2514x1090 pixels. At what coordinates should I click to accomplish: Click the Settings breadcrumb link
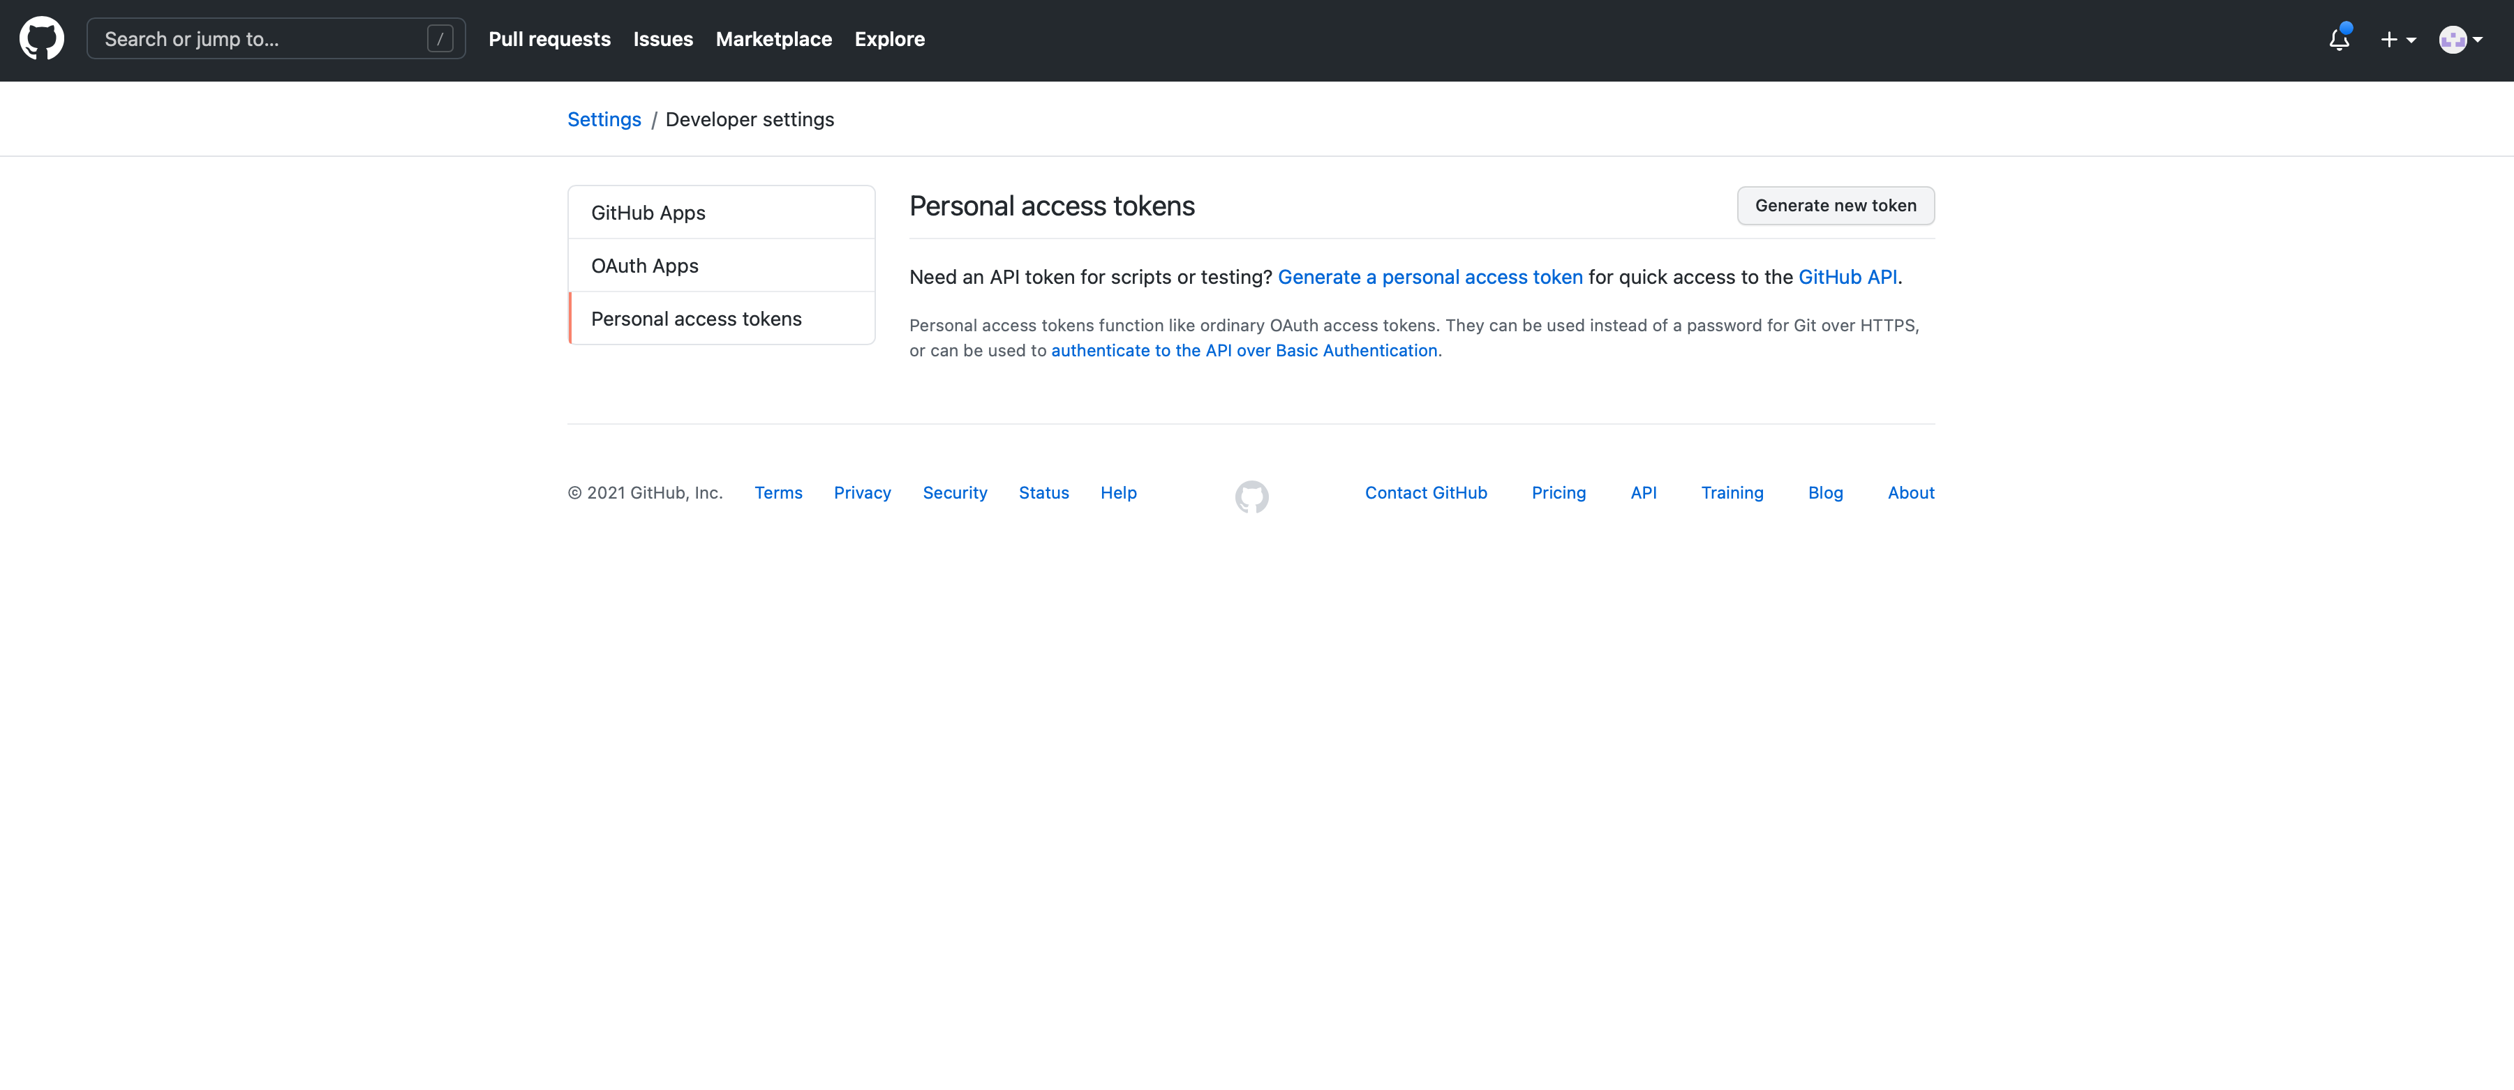click(x=604, y=119)
